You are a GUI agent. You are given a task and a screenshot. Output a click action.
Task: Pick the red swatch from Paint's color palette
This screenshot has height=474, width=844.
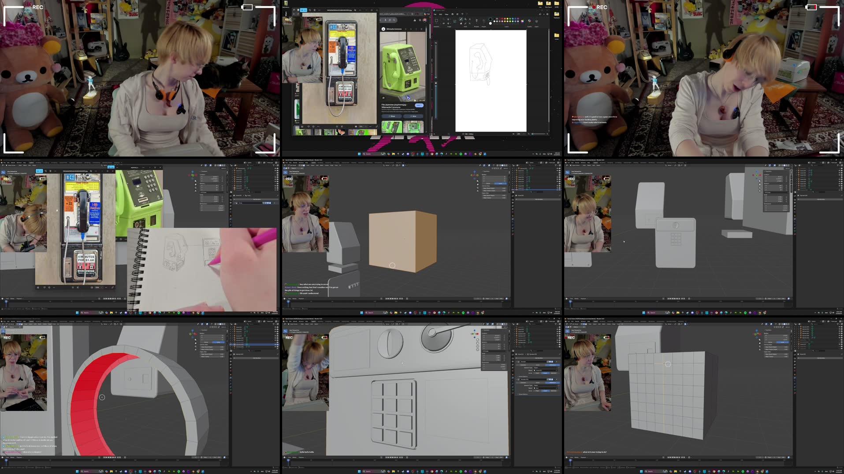(502, 19)
